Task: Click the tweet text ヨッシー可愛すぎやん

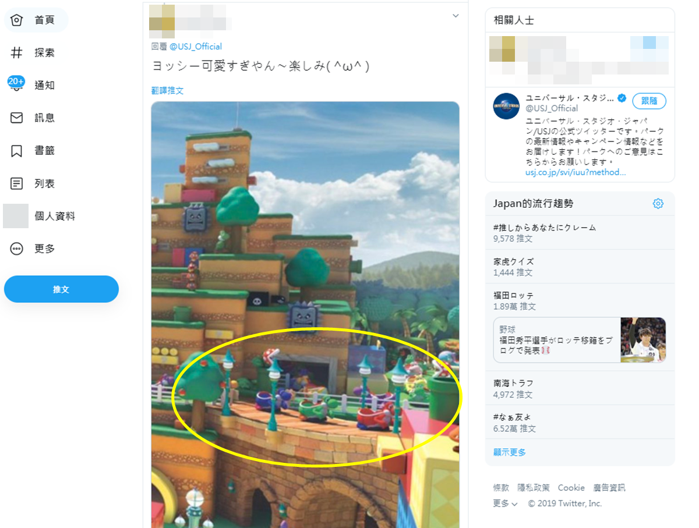Action: tap(260, 66)
